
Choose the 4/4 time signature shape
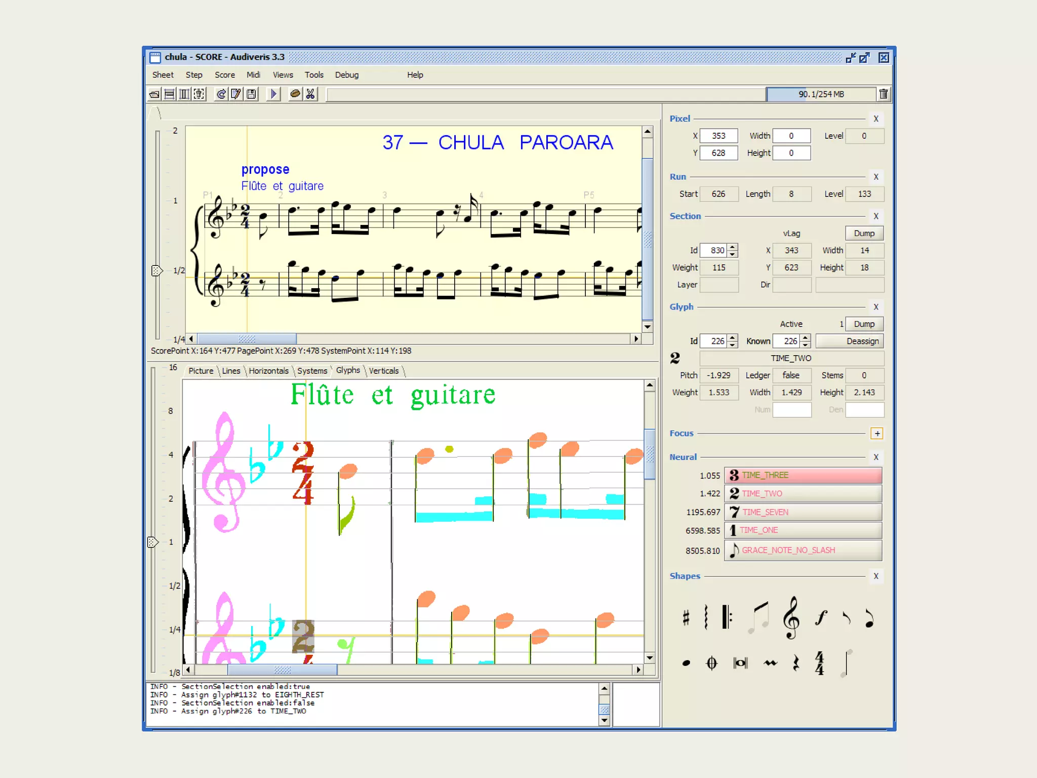[x=819, y=663]
